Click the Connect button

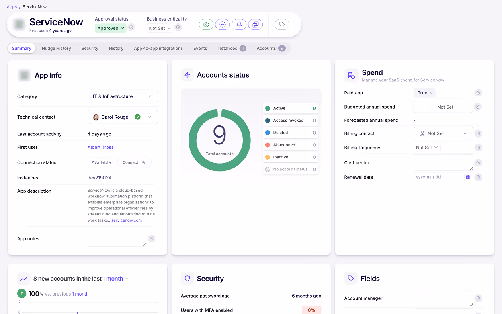tap(134, 162)
